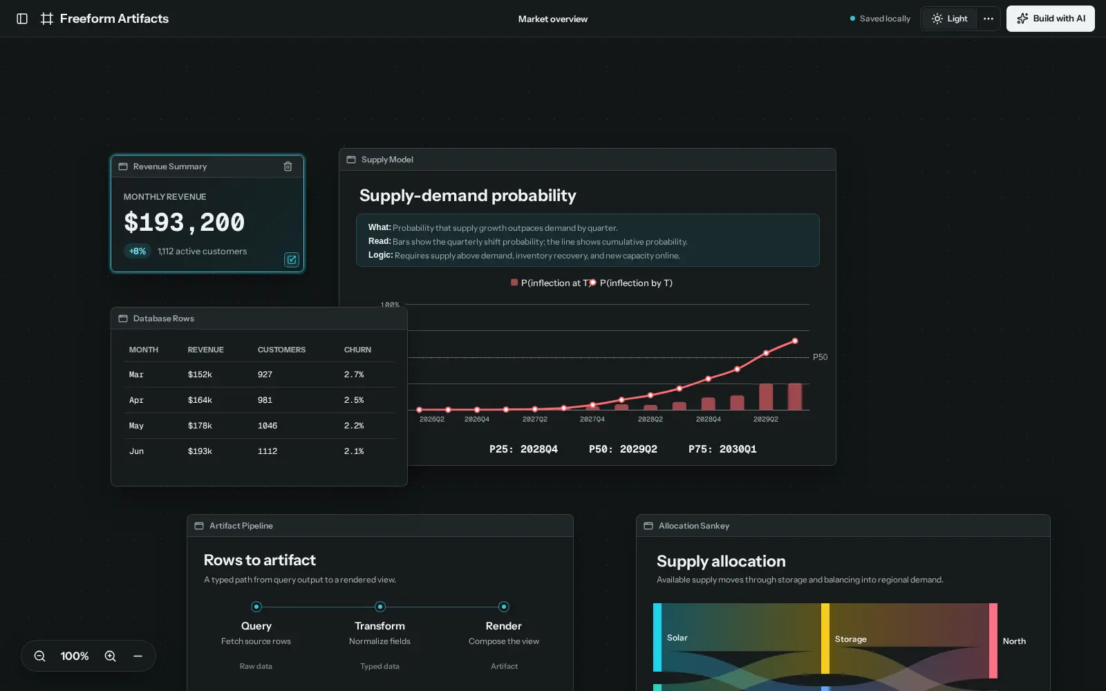Click the Supply allocation heading

tap(721, 561)
